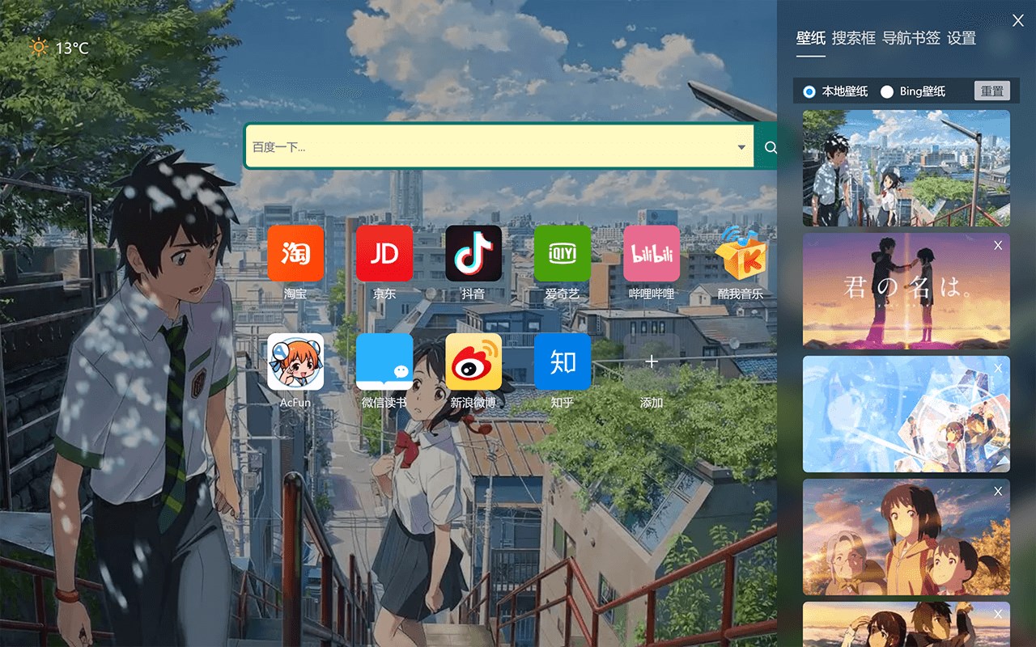Select the light blue collage wallpaper thumbnail
This screenshot has height=647, width=1036.
[906, 414]
